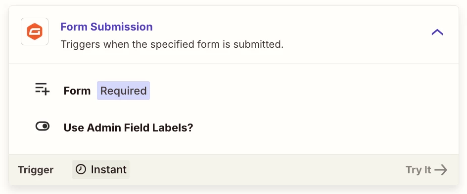The image size is (467, 194).
Task: Click the right arrow next to Try It
Action: [x=441, y=170]
